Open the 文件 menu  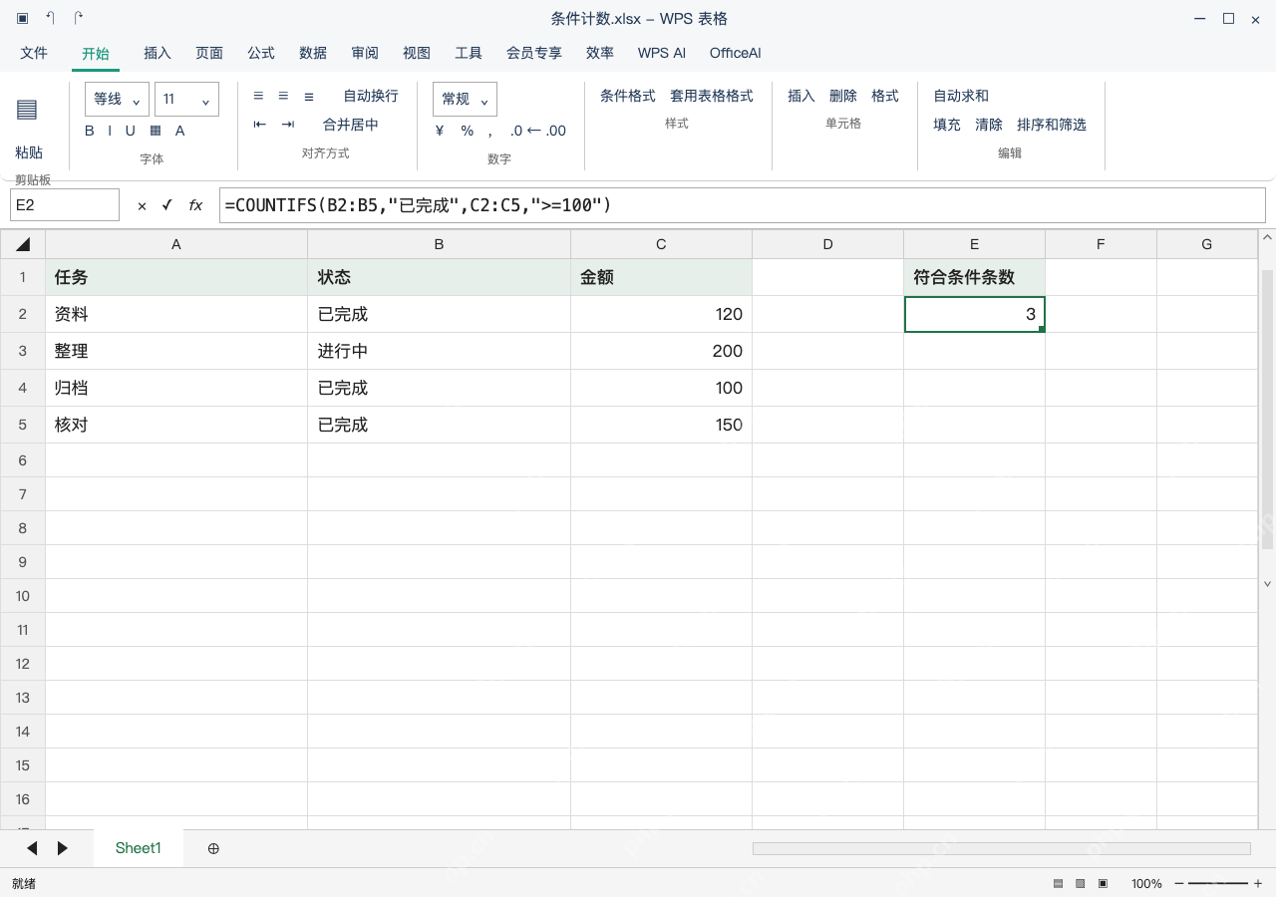coord(34,53)
